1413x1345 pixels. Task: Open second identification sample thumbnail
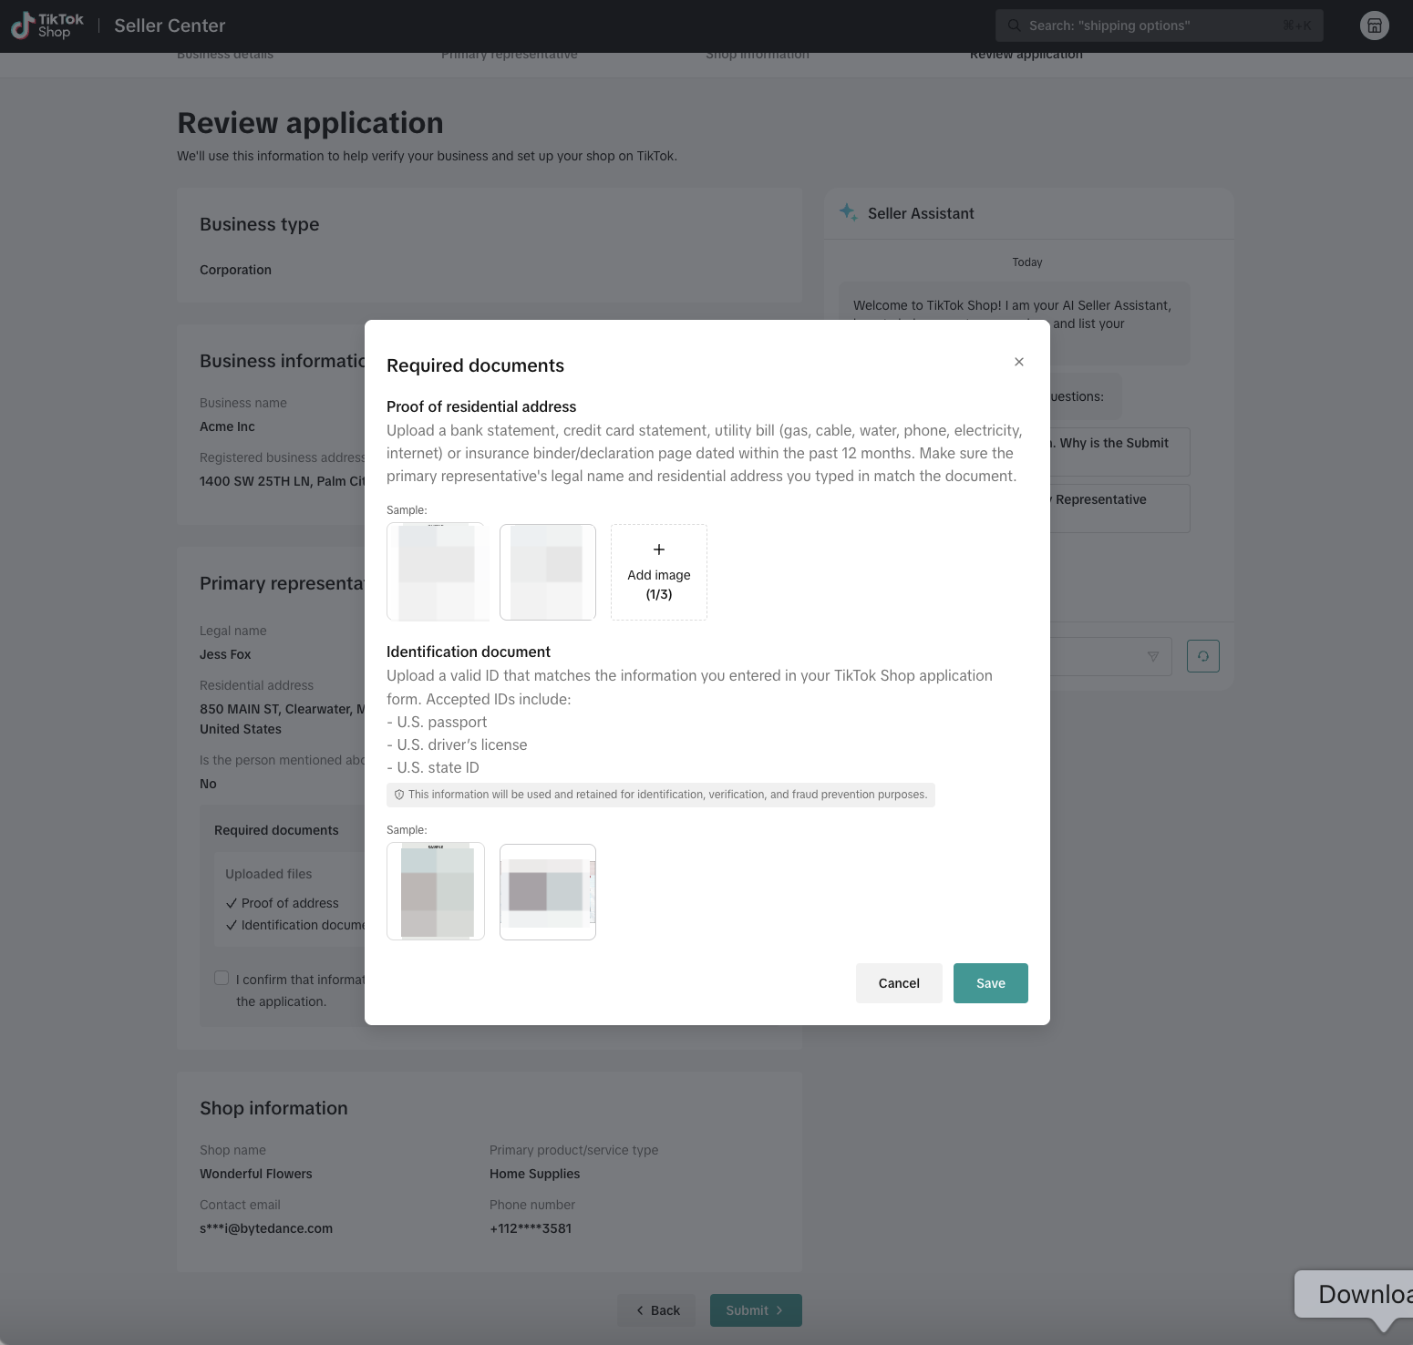(547, 891)
